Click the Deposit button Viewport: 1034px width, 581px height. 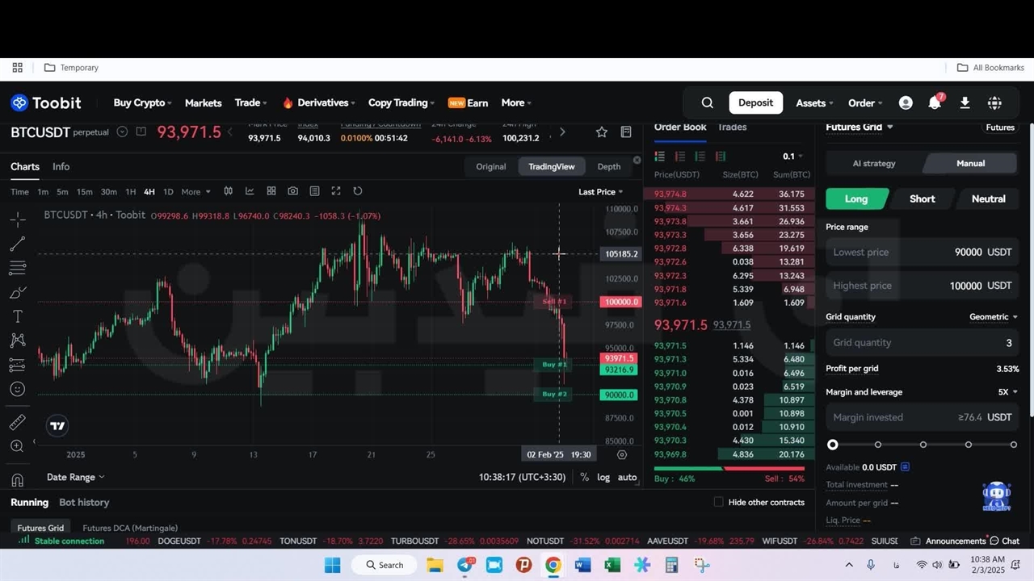[x=755, y=102]
